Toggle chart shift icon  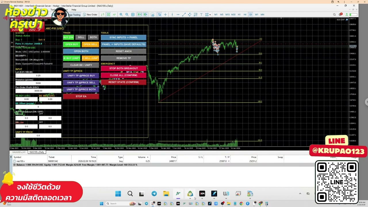click(x=145, y=15)
